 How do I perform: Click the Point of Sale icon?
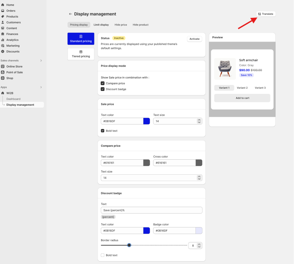tap(3, 72)
